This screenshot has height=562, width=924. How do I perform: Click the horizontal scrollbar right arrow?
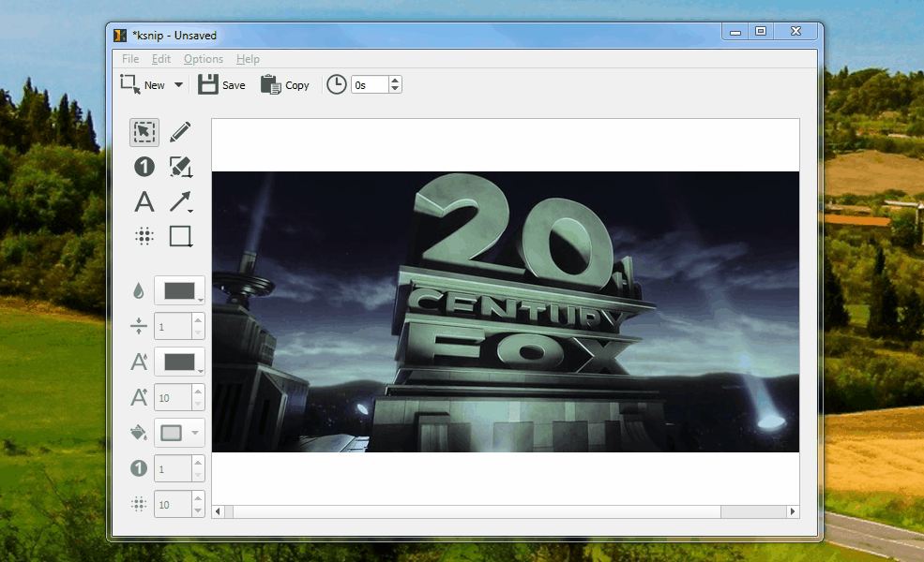793,511
